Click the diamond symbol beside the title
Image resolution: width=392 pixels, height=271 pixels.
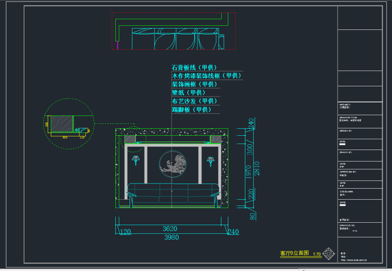tap(328, 254)
